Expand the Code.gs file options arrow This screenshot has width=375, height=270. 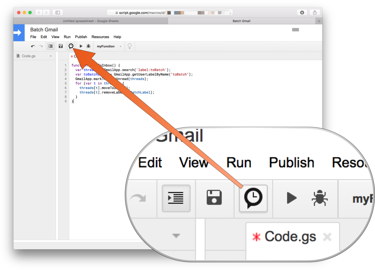[51, 56]
